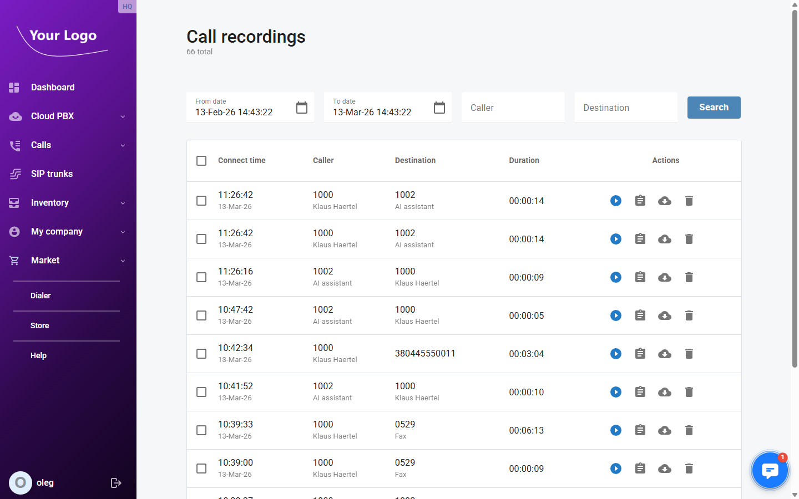Open the Inventory submenu

[x=50, y=202]
